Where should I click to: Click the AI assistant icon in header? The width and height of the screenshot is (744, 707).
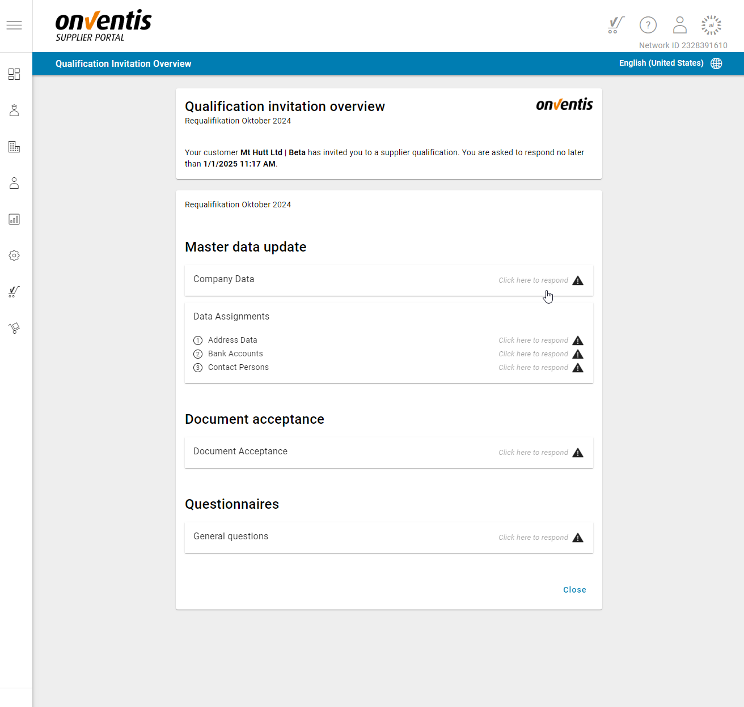click(711, 25)
